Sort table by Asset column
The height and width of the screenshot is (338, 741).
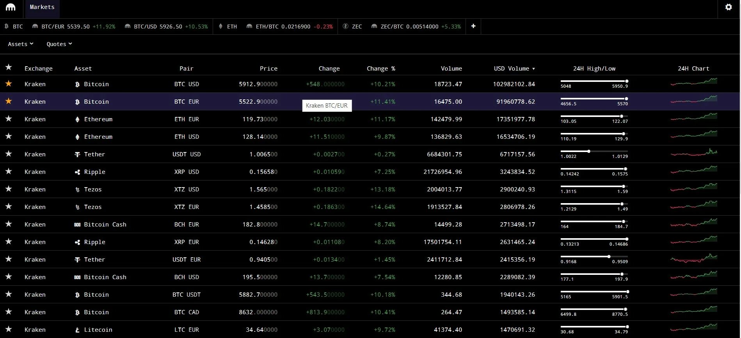[x=83, y=69]
